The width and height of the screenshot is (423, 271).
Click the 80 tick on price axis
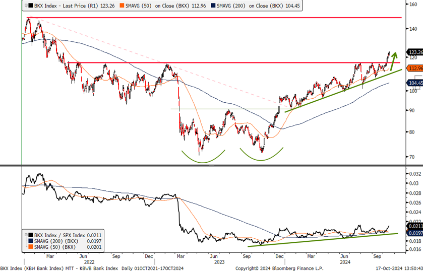point(412,132)
